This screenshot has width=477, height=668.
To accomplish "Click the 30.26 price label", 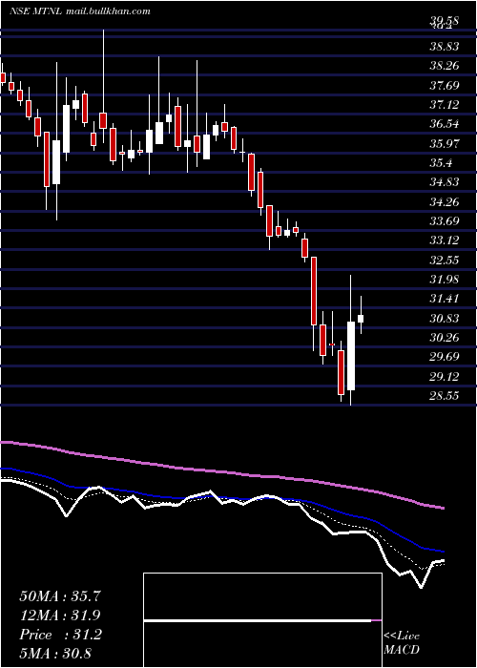I will click(445, 338).
